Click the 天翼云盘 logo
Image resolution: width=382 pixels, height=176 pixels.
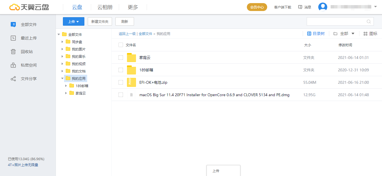(x=29, y=7)
